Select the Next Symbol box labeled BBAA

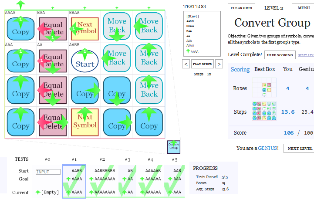(85, 29)
